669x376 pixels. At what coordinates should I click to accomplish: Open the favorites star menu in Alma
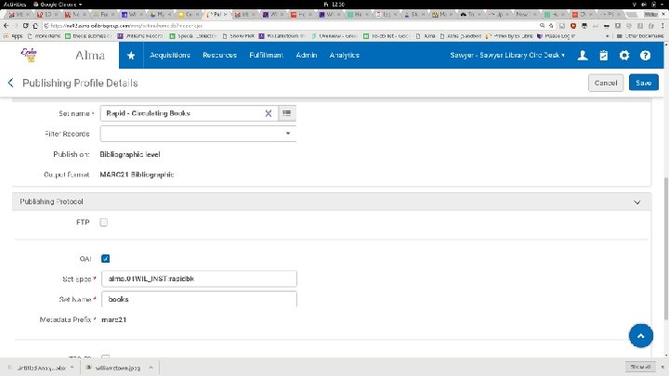pyautogui.click(x=131, y=56)
